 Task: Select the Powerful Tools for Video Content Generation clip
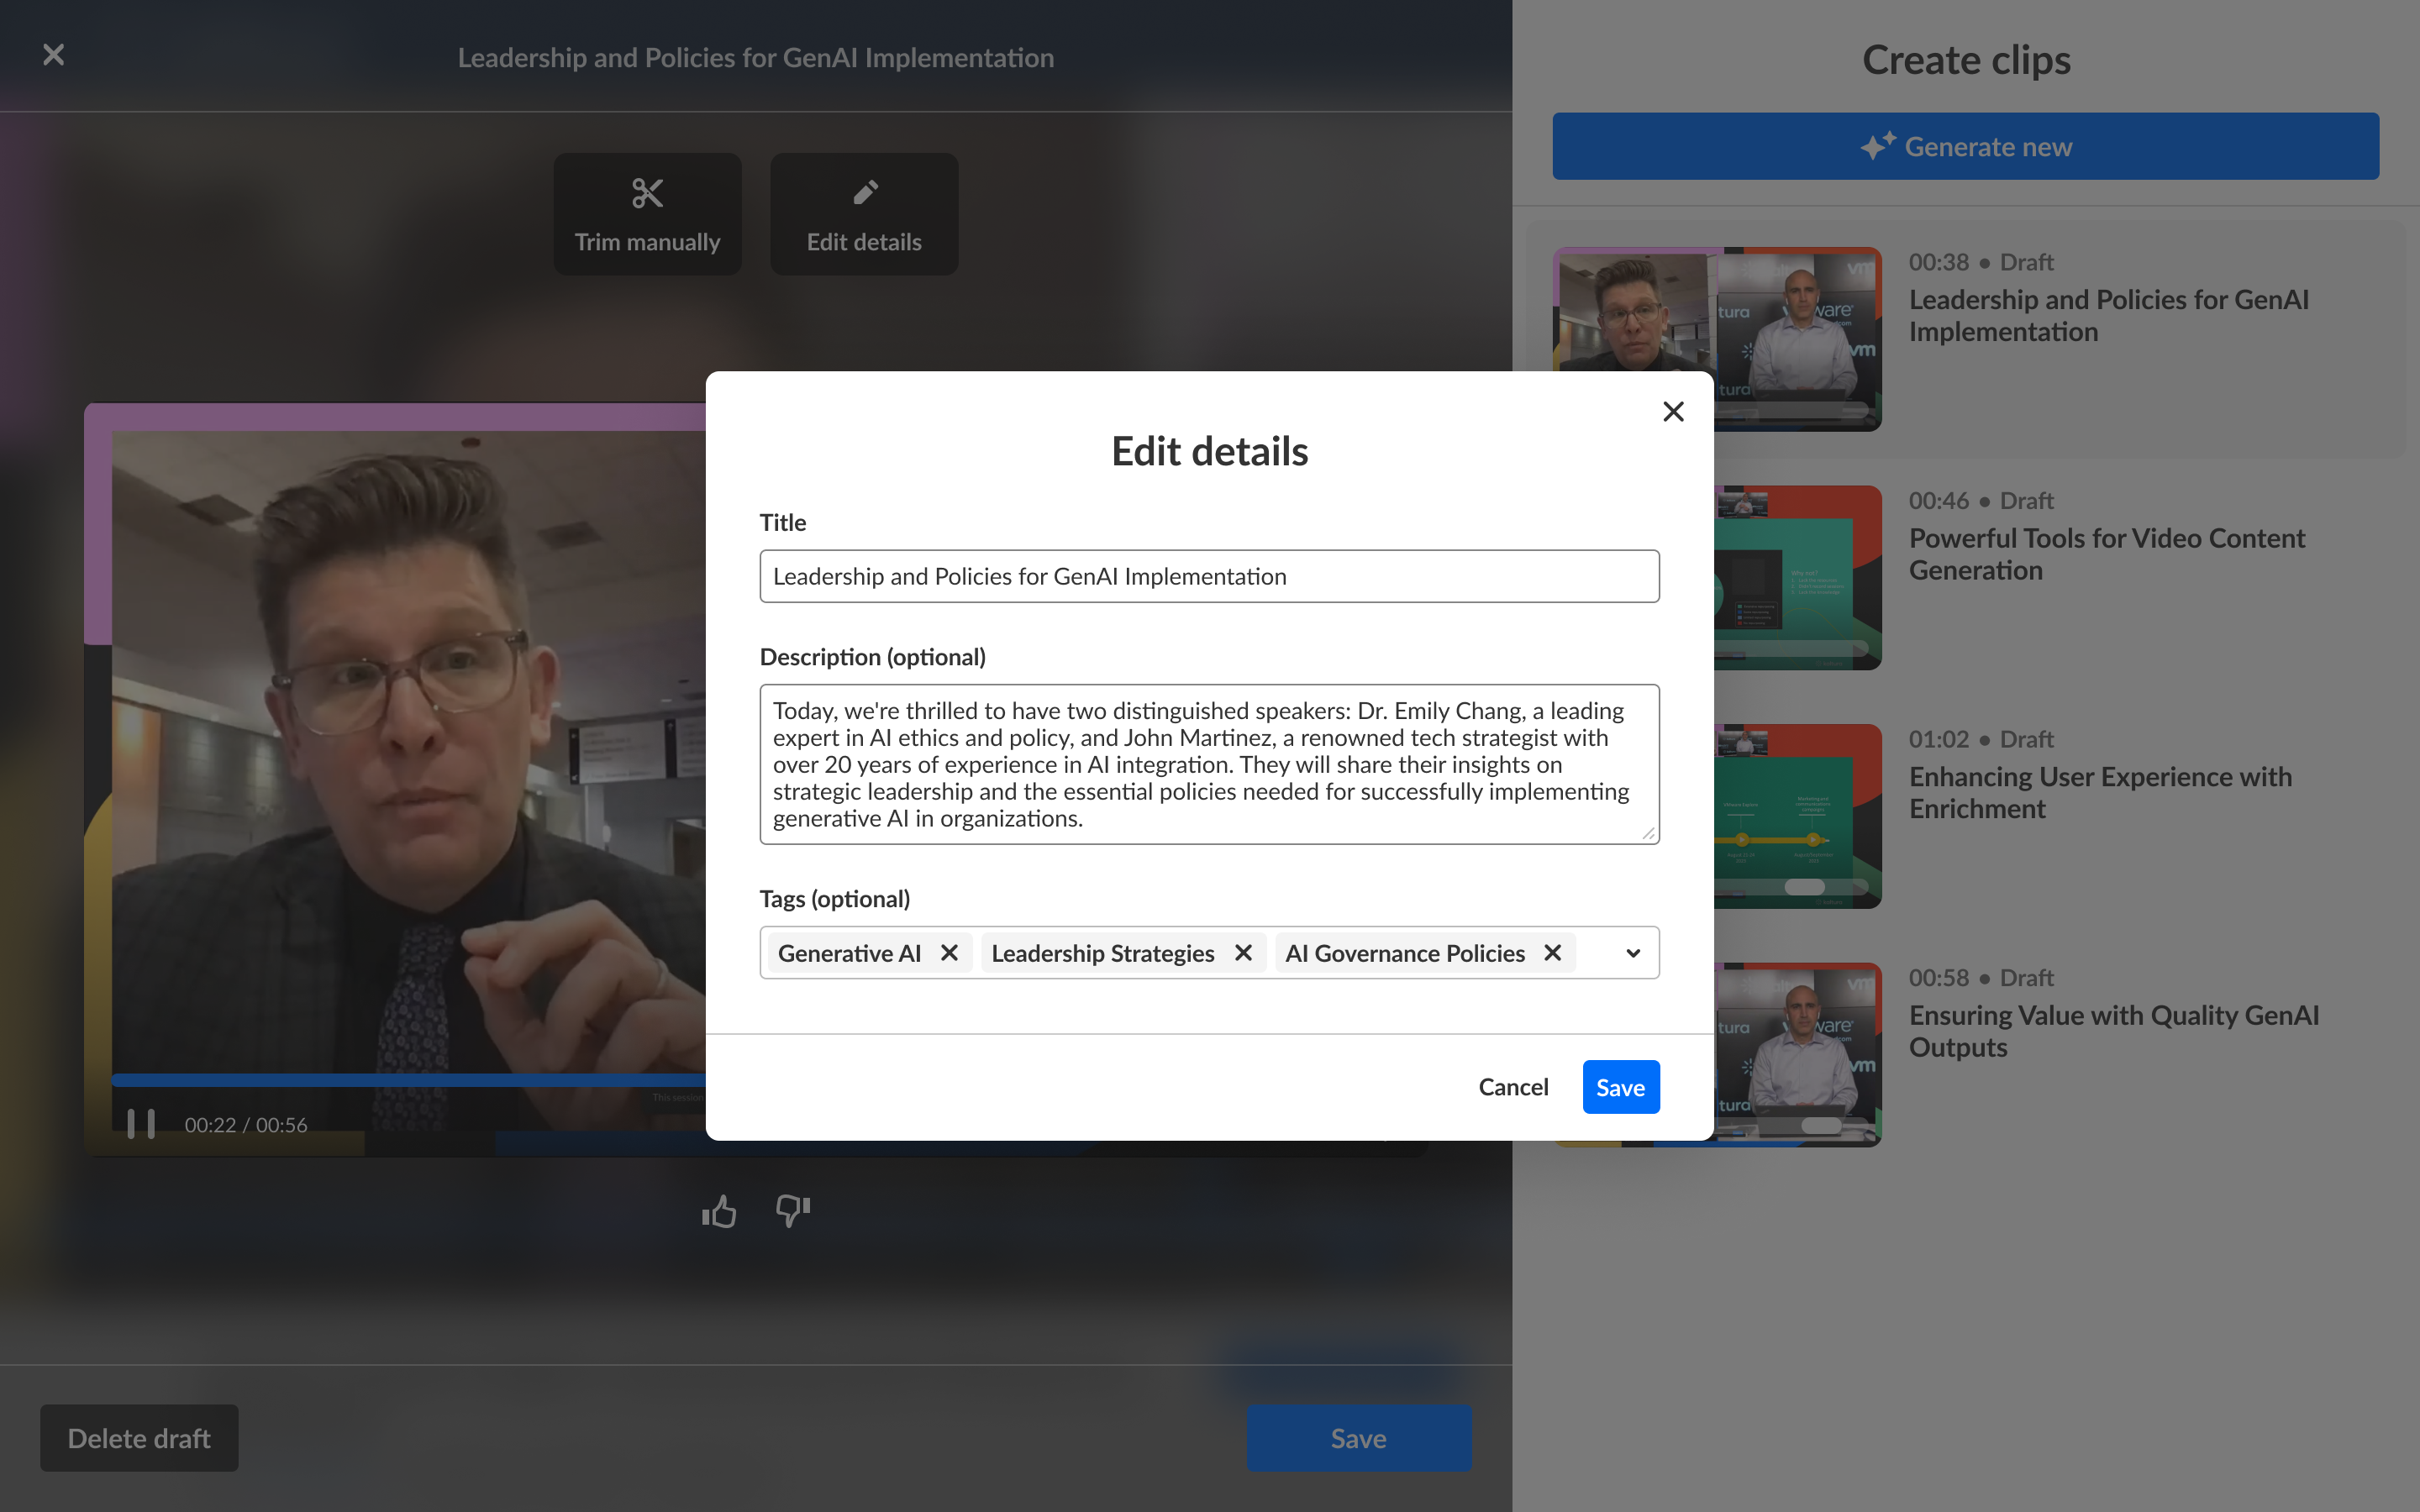coord(2106,554)
